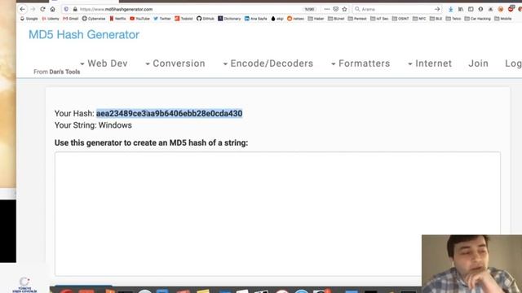Open the browser home page icon
522x293 pixels.
pos(52,9)
